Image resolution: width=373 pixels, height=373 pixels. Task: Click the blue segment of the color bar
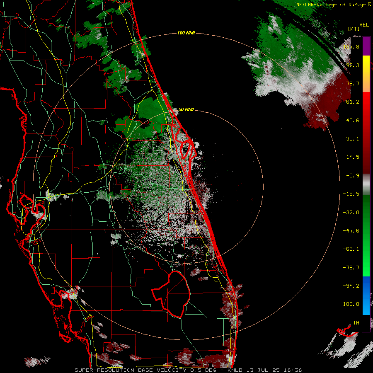[x=366, y=295]
